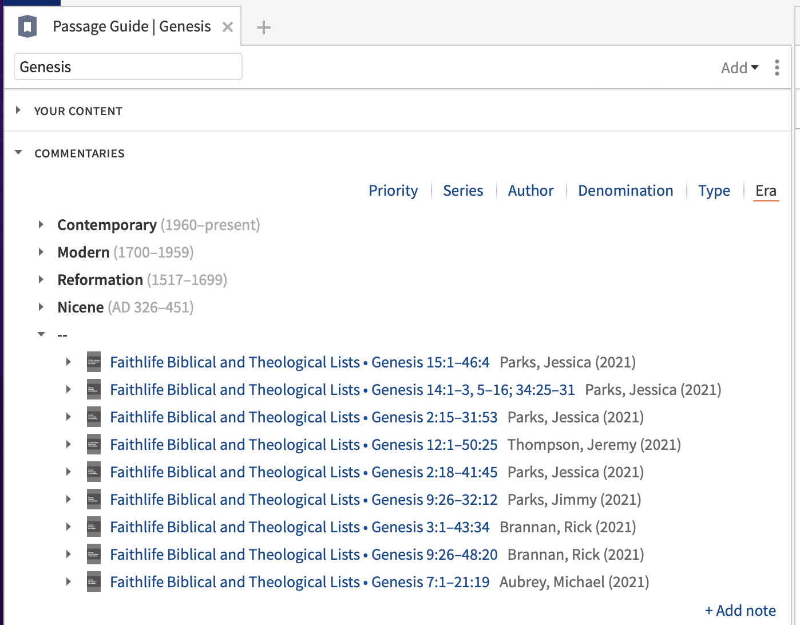The width and height of the screenshot is (800, 625).
Task: Open Faithlife Lists link Genesis 15:1–46:4
Action: [x=300, y=362]
